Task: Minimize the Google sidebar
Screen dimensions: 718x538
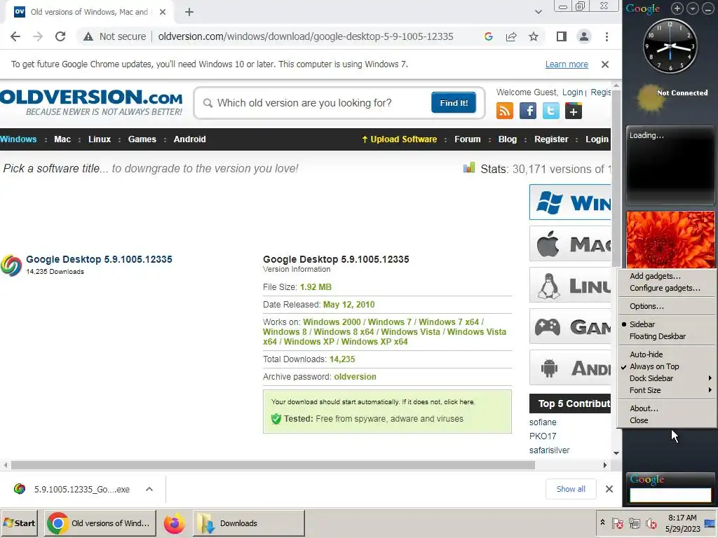Action: (710, 8)
